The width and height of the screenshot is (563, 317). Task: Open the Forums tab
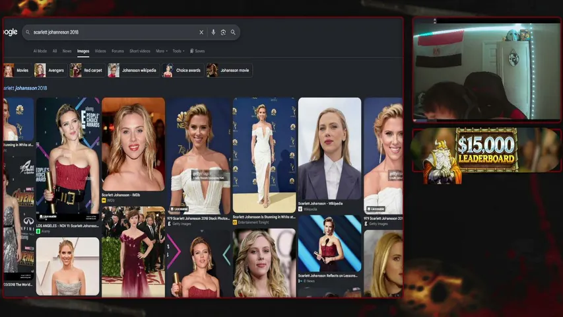(117, 51)
